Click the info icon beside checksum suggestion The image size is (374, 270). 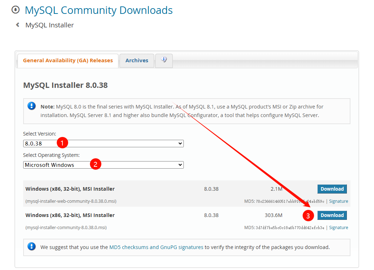(x=31, y=247)
